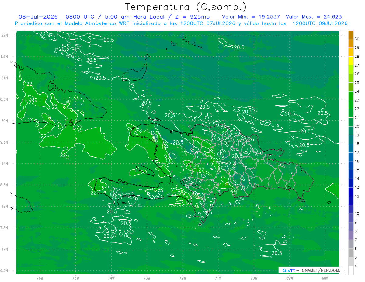
Task: Click the 'Temperatura (C,somb.)' chart title
Action: (x=186, y=7)
